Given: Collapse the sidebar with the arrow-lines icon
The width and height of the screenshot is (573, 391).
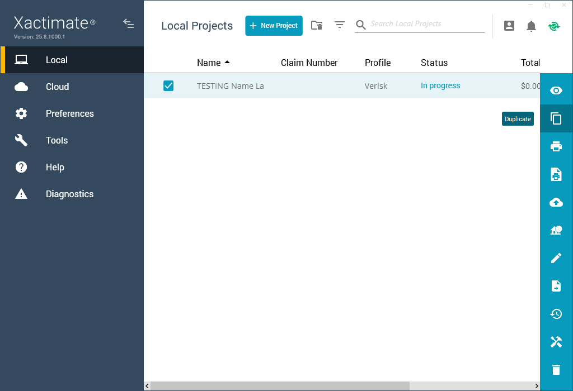Looking at the screenshot, I should [x=128, y=23].
